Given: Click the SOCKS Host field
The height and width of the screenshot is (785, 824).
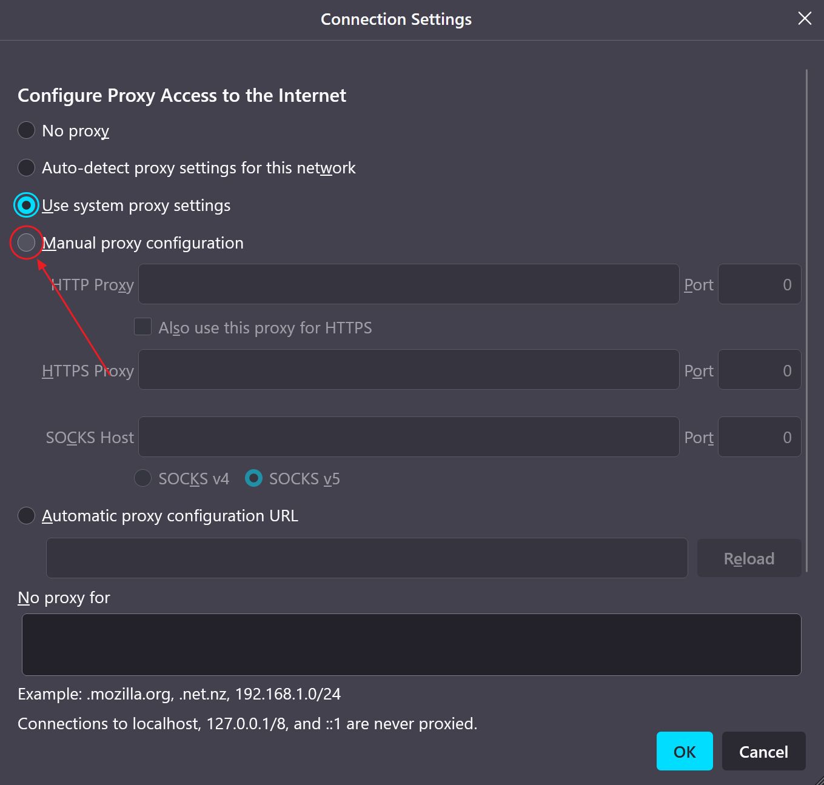Looking at the screenshot, I should coord(407,436).
